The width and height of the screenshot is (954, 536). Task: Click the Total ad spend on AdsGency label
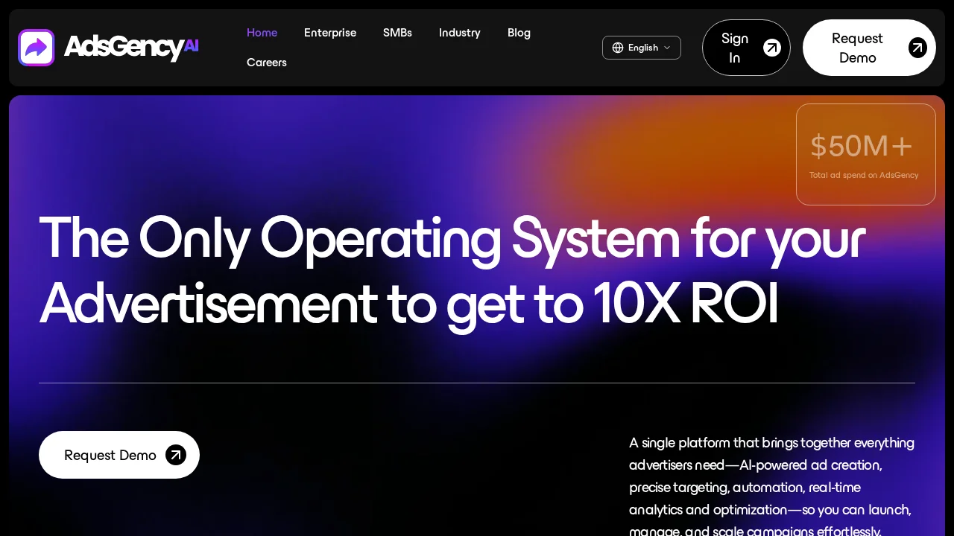pyautogui.click(x=864, y=175)
